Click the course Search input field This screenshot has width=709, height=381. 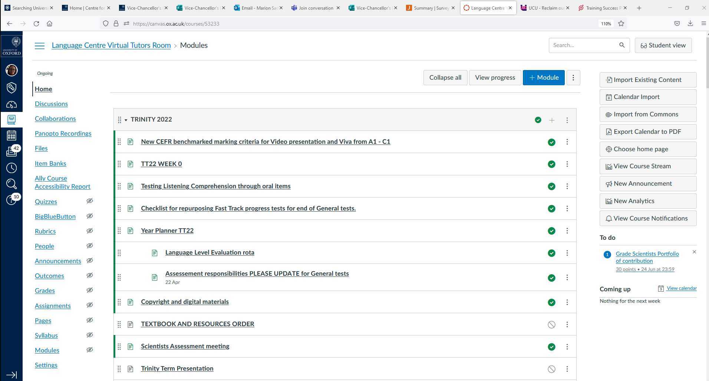pyautogui.click(x=583, y=45)
